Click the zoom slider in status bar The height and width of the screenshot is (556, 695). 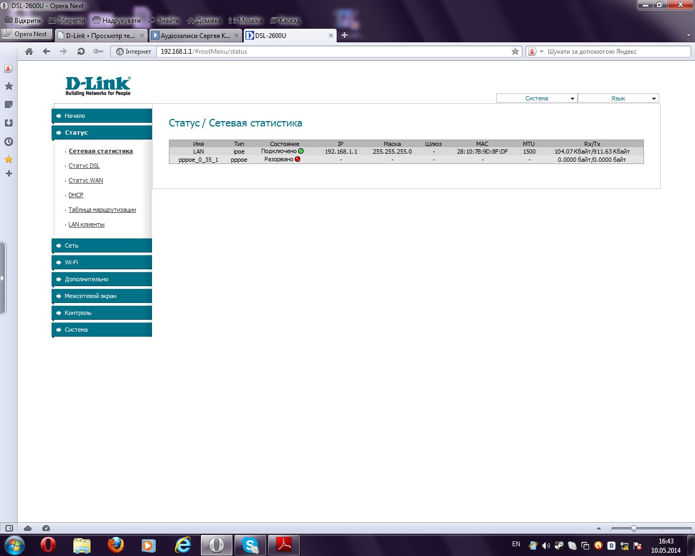click(x=634, y=528)
